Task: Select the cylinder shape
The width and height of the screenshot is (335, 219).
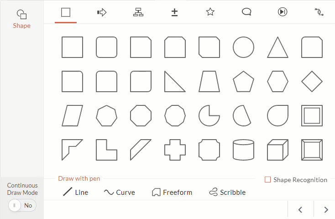Action: (x=243, y=150)
